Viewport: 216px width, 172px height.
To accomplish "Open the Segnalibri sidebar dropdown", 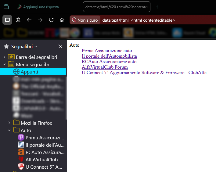I will 24,47.
